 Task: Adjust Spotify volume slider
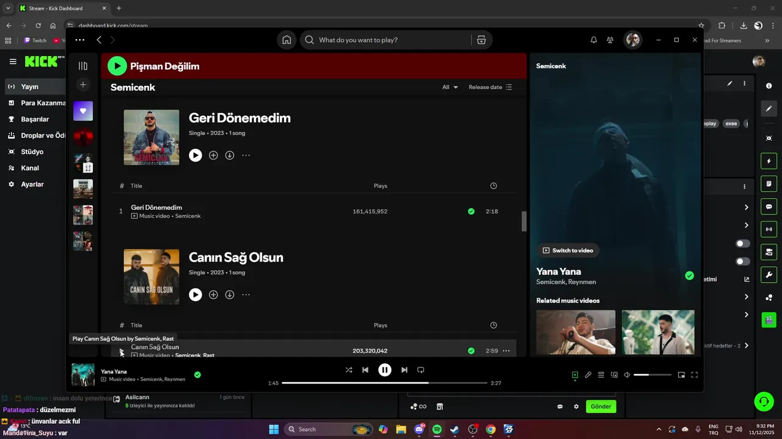point(652,375)
